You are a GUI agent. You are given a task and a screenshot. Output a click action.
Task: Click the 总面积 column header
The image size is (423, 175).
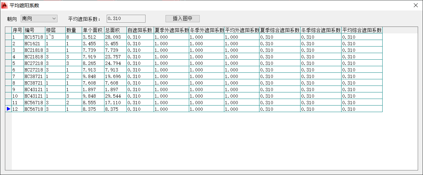[x=115, y=30]
